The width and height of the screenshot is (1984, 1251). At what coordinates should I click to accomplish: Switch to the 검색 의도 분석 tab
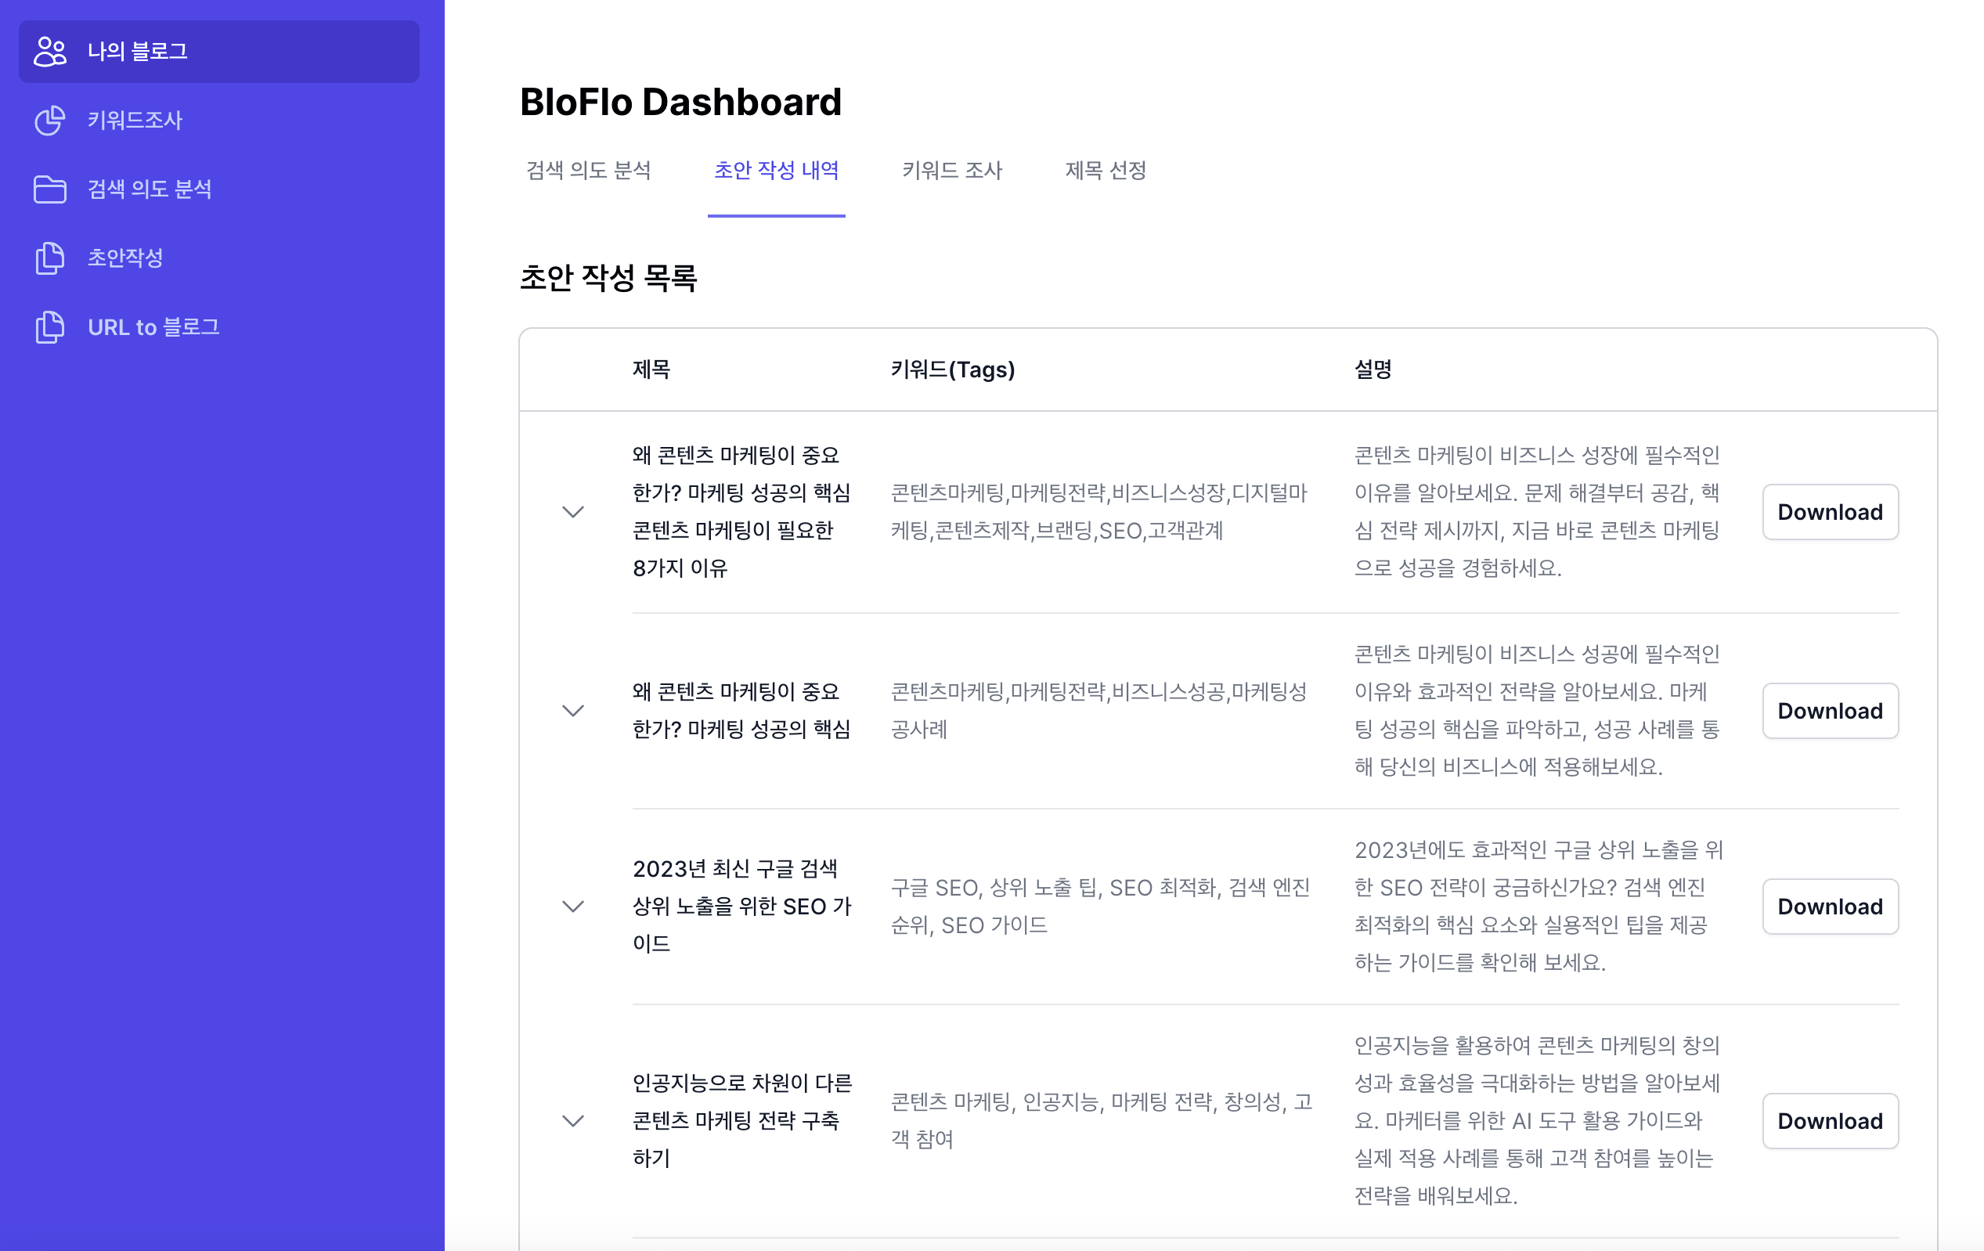[588, 171]
